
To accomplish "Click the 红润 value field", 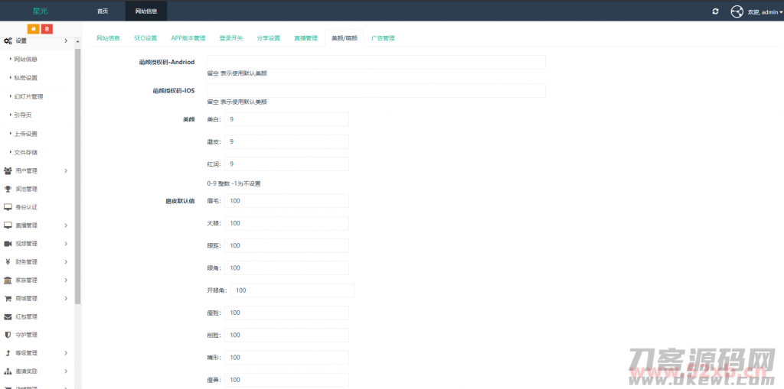I will pyautogui.click(x=286, y=164).
